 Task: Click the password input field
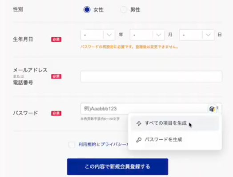pos(151,109)
